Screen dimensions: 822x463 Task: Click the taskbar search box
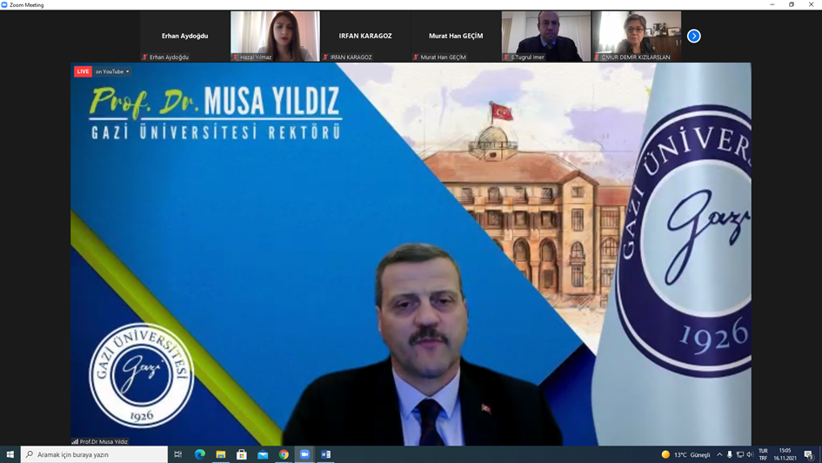(94, 454)
